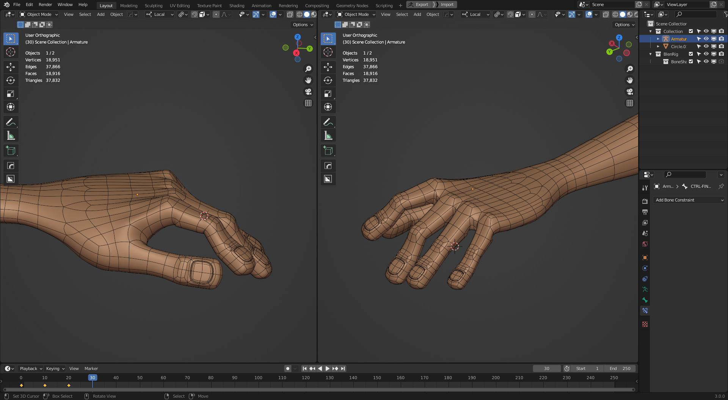Collapse BlenRig collection in outliner
Image resolution: width=728 pixels, height=400 pixels.
(x=651, y=54)
